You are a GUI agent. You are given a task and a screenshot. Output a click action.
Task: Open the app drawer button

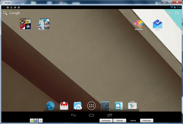tap(92, 106)
